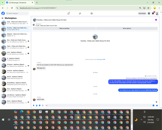The image size is (162, 130).
Task: Open a new browser tab with plus
Action: (37, 3)
